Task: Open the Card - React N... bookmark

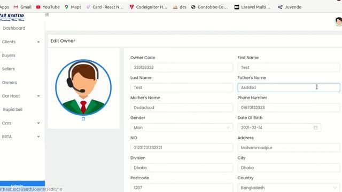Action: coord(105,7)
